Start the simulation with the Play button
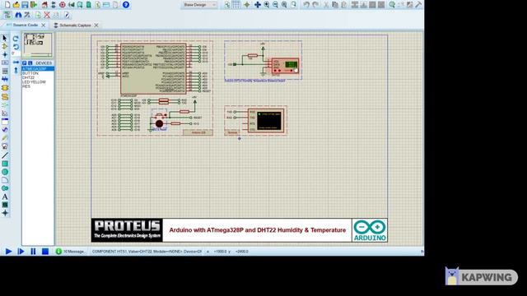The height and width of the screenshot is (296, 527). coord(9,251)
